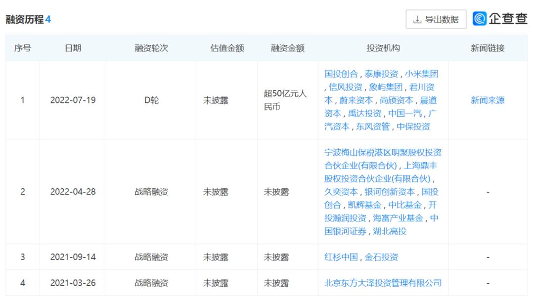Open investor link 中国一汽
Image resolution: width=534 pixels, height=303 pixels.
coord(405,113)
